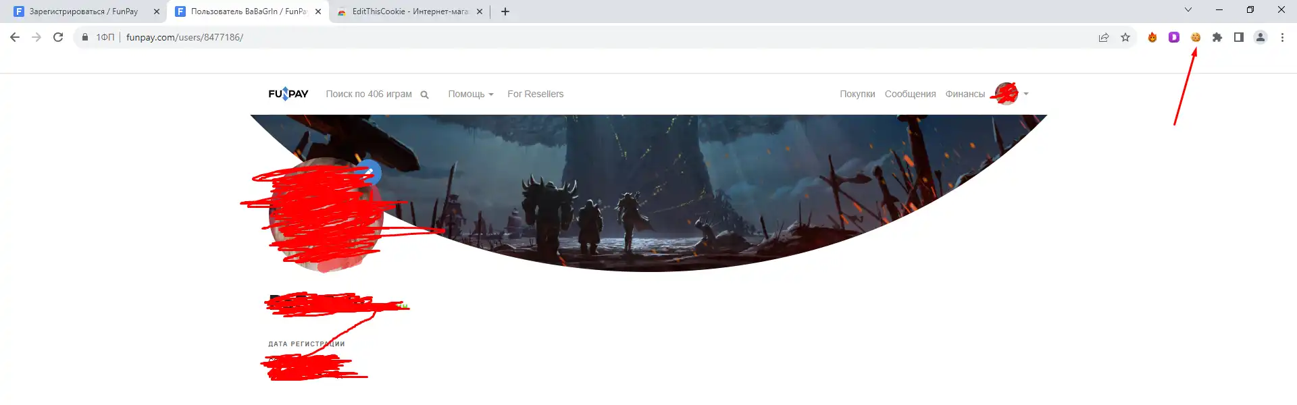Expand the user account menu caret
This screenshot has width=1297, height=405.
(1026, 94)
